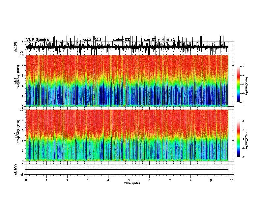The height and width of the screenshot is (202, 261).
Task: Click time axis tick label "3"
Action: click(88, 180)
